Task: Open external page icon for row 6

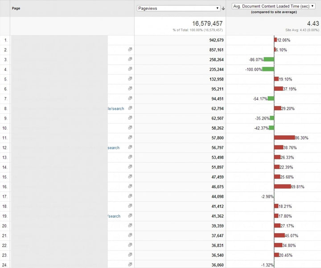Action: 130,89
